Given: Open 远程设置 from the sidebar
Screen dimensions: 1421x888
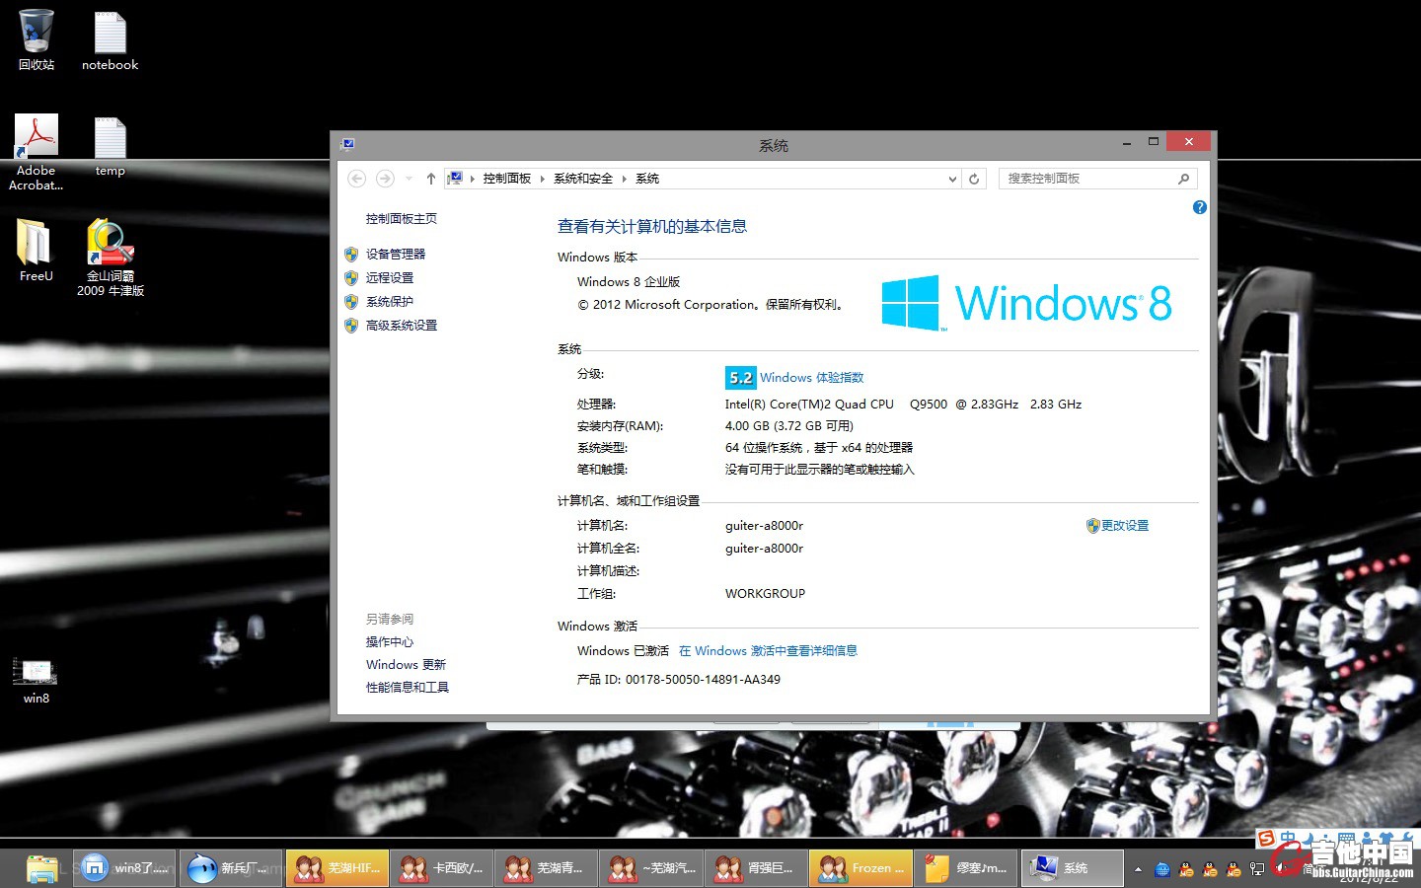Looking at the screenshot, I should (x=390, y=277).
